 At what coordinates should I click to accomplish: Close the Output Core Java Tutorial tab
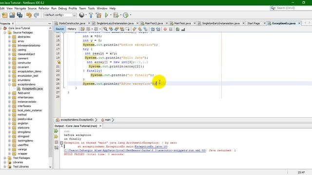[x=100, y=126]
